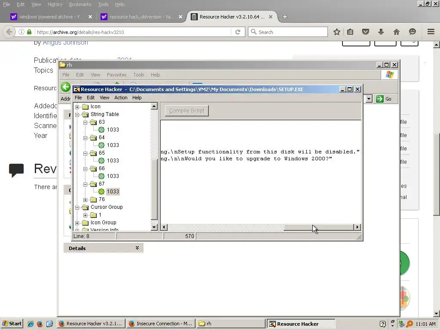Viewport: 440px width, 330px height.
Task: Click the Windows Start button
Action: (x=12, y=324)
